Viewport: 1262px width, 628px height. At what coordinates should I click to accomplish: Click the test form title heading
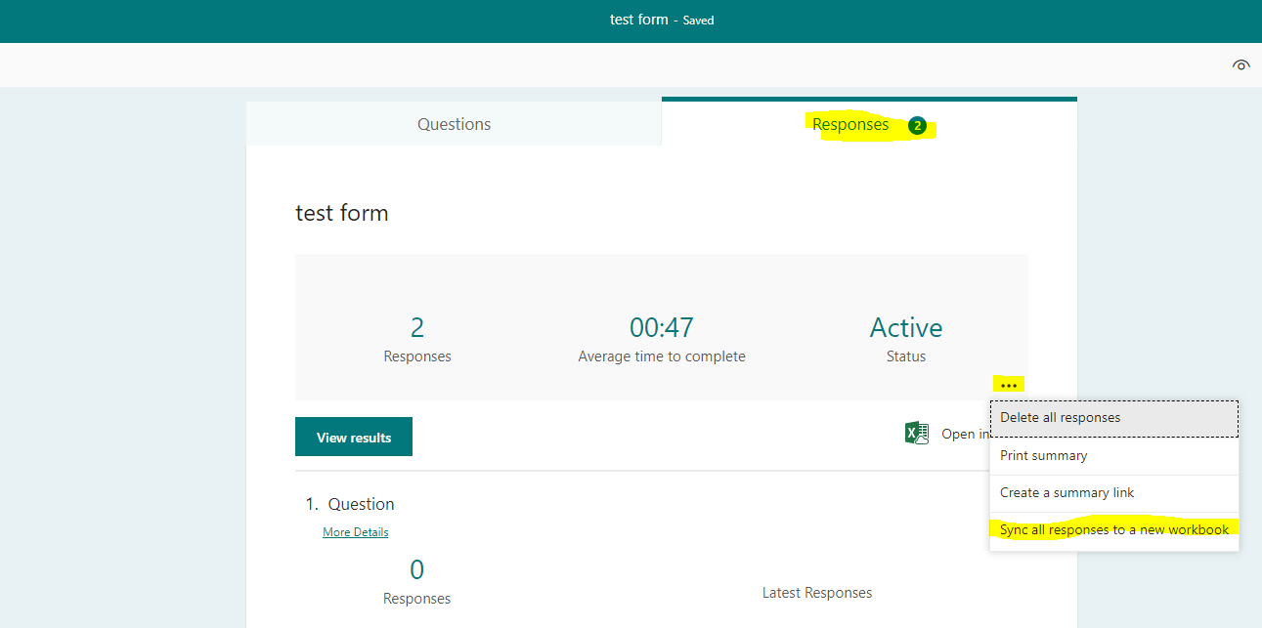[341, 212]
